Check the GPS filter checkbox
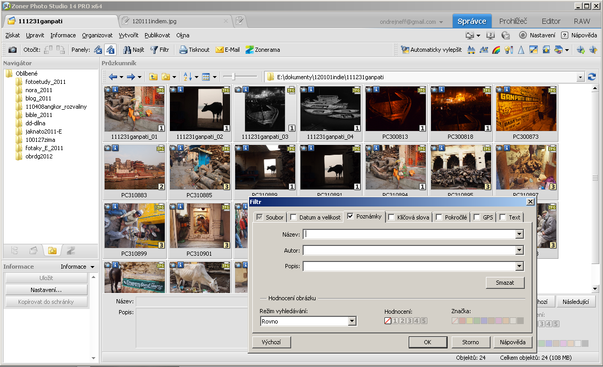This screenshot has height=367, width=603. click(x=477, y=217)
